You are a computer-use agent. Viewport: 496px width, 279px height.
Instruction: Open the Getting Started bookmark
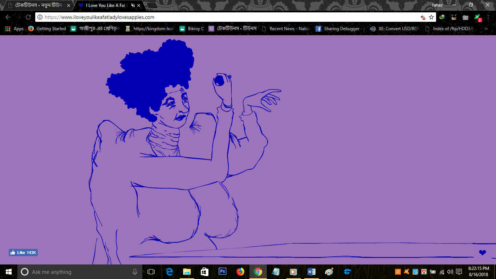47,29
